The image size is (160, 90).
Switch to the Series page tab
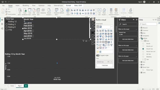12,86
